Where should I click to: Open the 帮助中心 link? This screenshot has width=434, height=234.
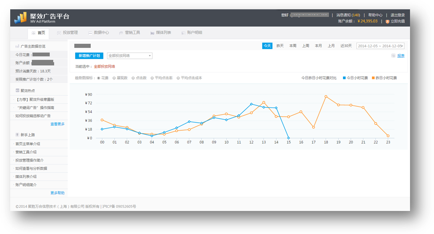pyautogui.click(x=375, y=15)
